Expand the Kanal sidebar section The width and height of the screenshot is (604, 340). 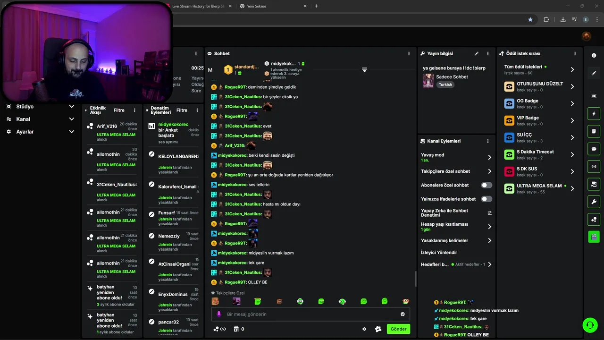tap(40, 119)
